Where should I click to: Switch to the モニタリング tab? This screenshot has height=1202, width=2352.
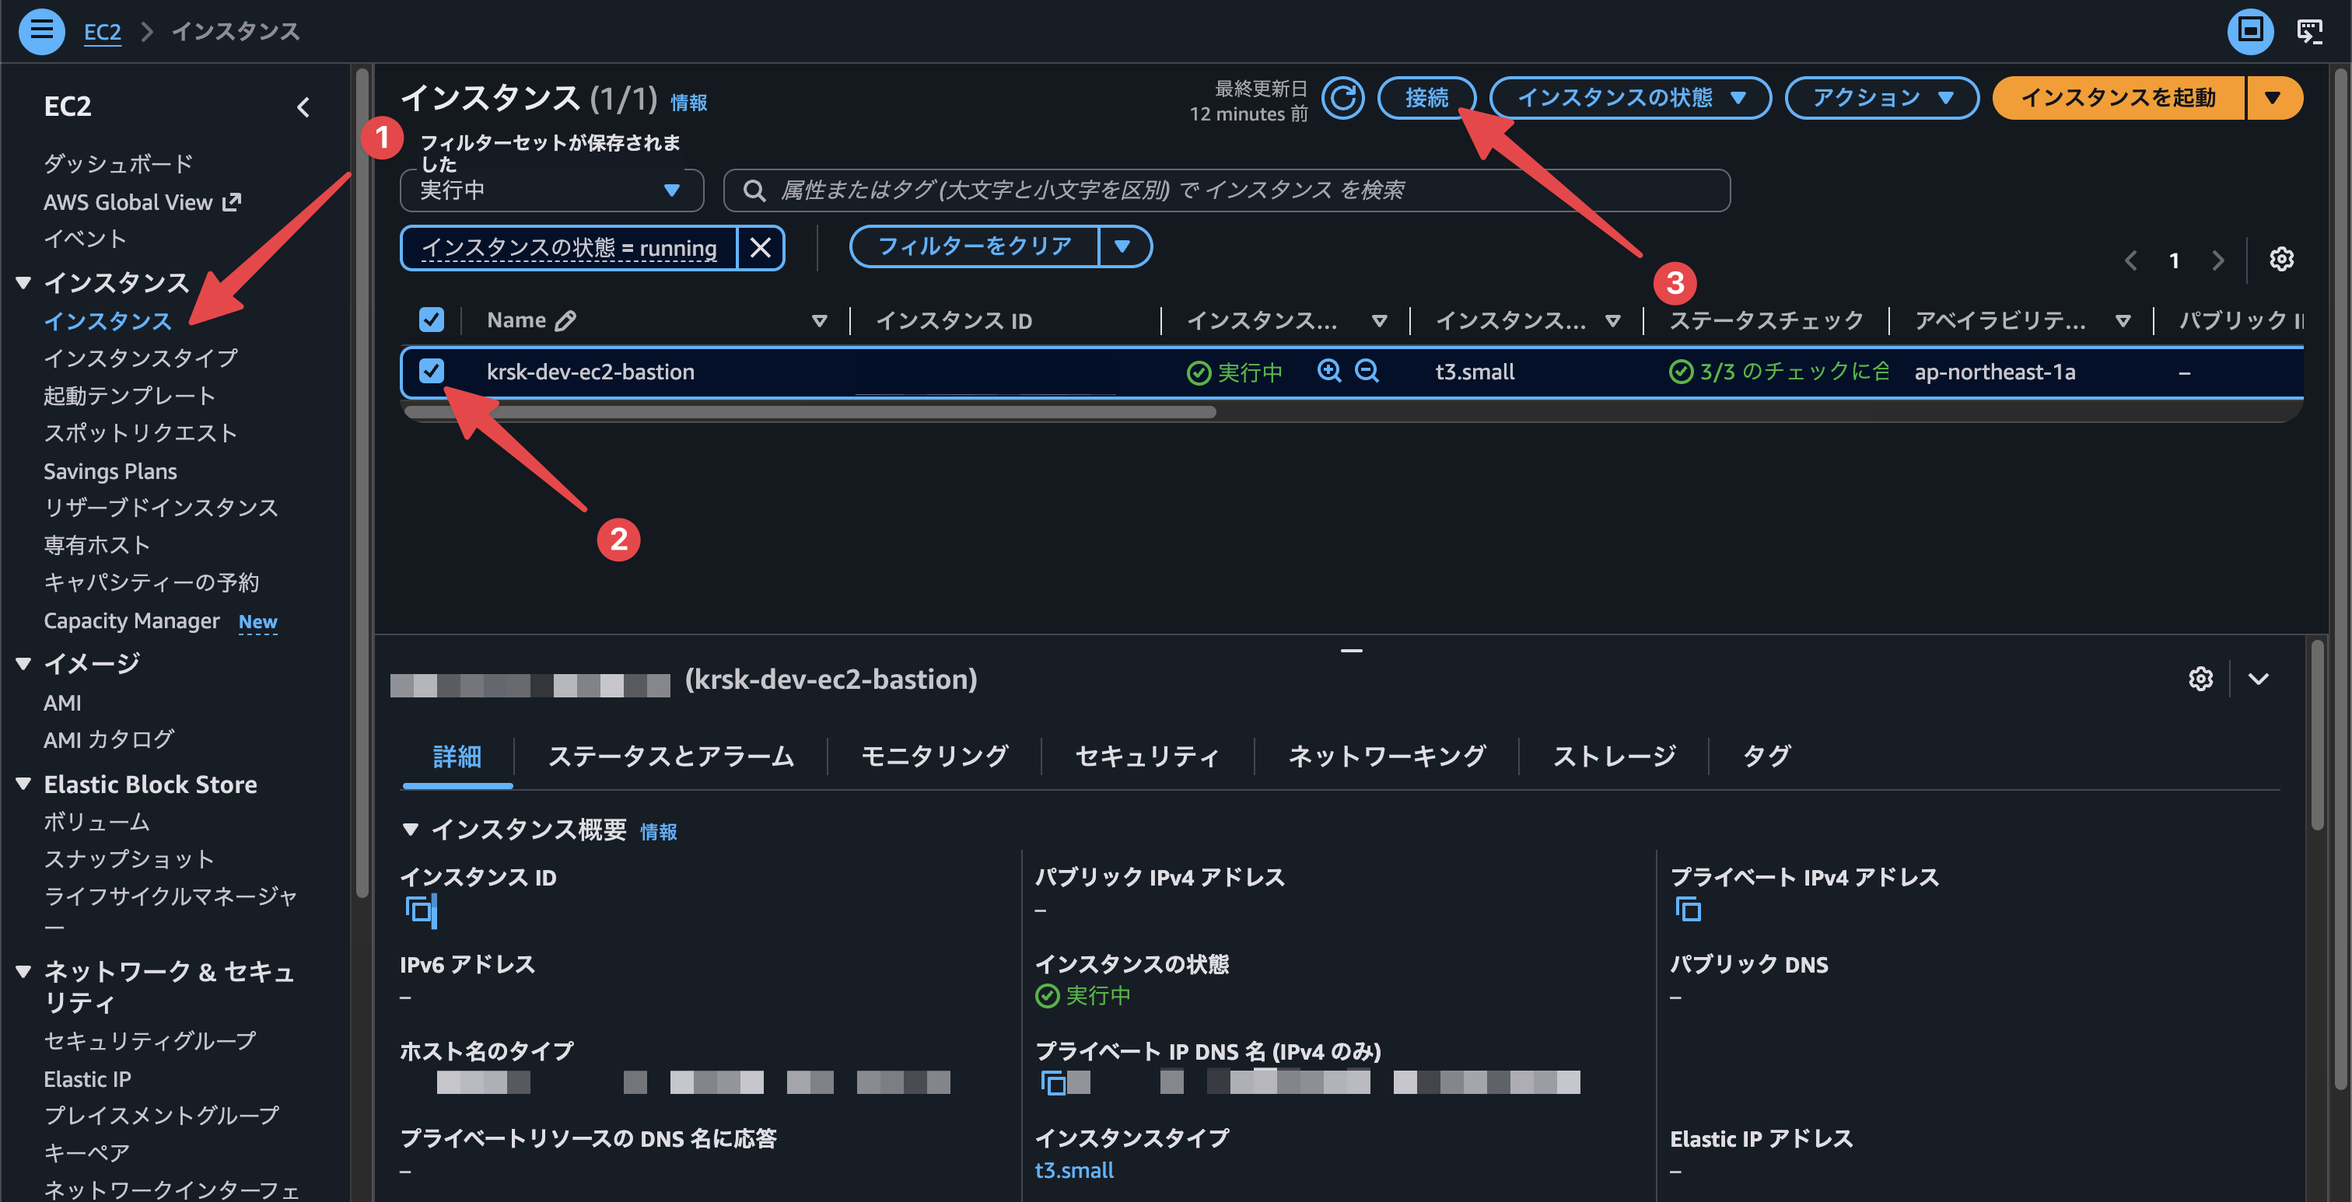934,756
